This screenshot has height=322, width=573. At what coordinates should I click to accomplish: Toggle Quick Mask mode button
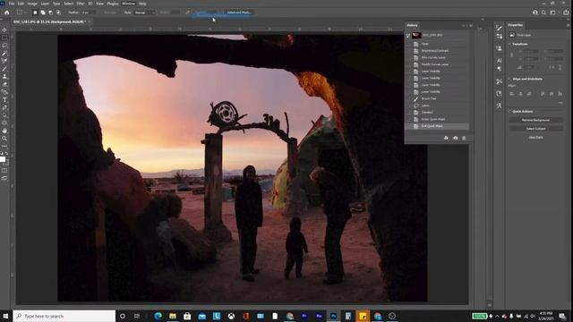[4, 171]
